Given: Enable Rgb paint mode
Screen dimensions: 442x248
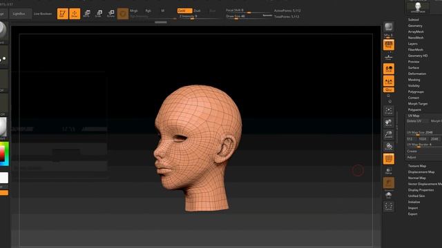Looking at the screenshot, I should (148, 11).
